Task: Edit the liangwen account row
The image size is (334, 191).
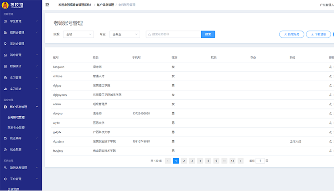Action: click(330, 67)
